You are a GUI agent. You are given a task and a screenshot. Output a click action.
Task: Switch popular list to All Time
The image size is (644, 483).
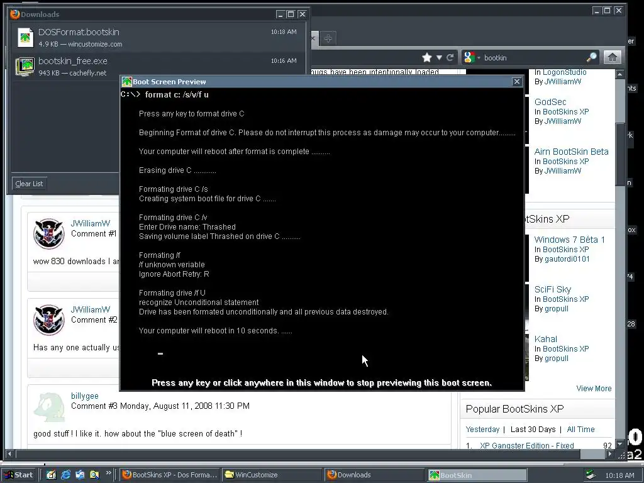[580, 429]
